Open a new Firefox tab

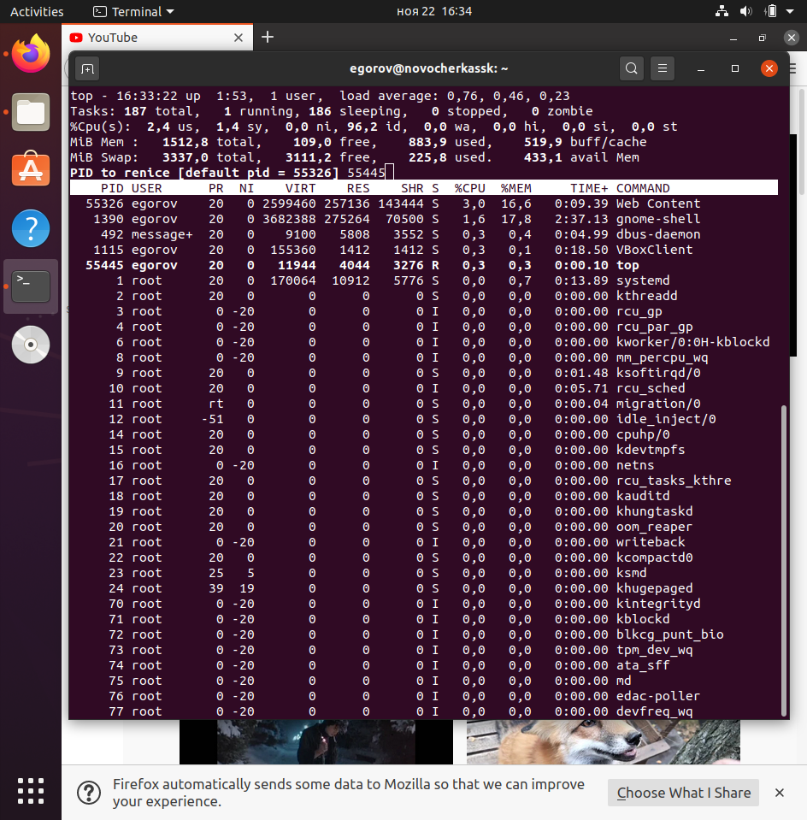pyautogui.click(x=268, y=37)
